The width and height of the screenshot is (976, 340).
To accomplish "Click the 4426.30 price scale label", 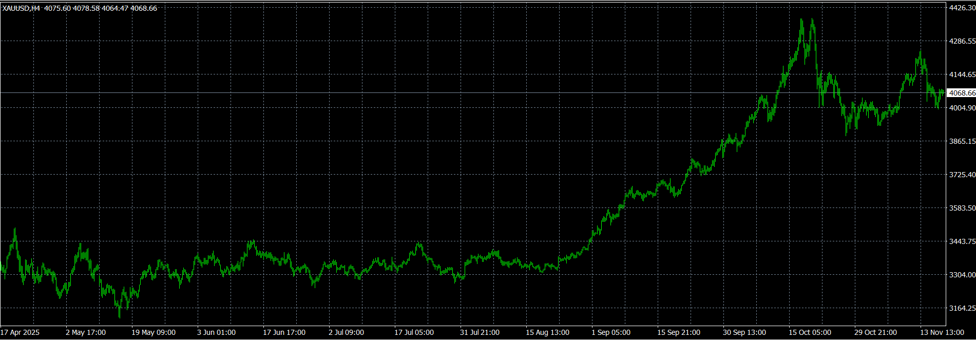I will tap(962, 8).
